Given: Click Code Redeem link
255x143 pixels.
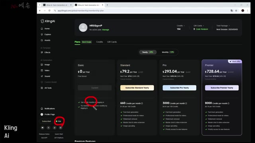Looking at the screenshot, I should tap(202, 29).
